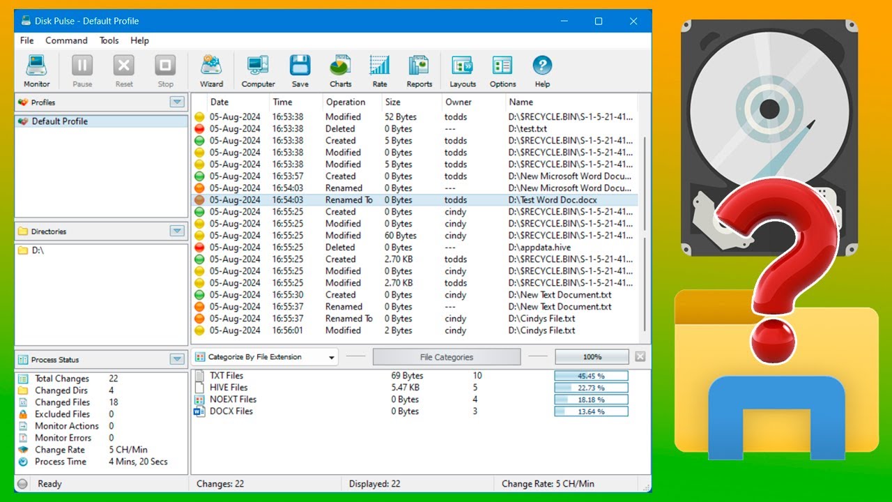Viewport: 892px width, 502px height.
Task: Click the NOEXT Files row icon
Action: pos(199,400)
